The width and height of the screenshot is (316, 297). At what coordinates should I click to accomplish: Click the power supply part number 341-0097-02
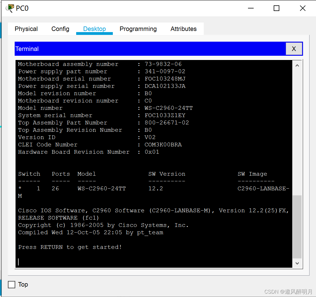(165, 72)
